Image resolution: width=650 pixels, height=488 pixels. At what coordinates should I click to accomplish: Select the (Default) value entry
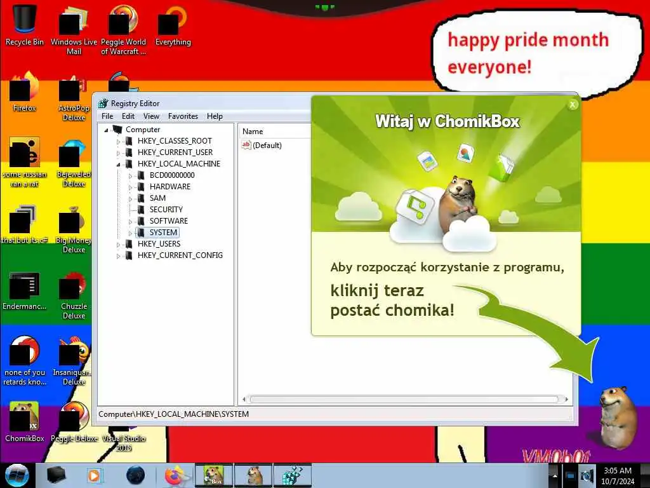pos(267,146)
